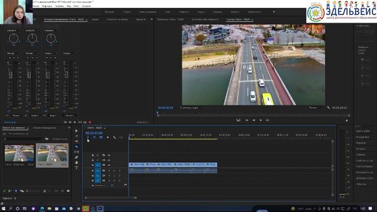Solo the A1 audio track

(114, 171)
